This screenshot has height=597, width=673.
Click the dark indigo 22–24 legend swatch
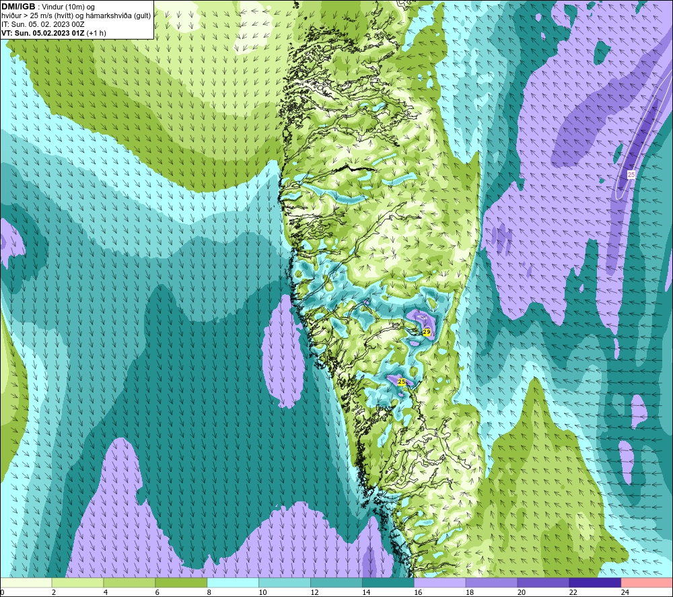[596, 582]
